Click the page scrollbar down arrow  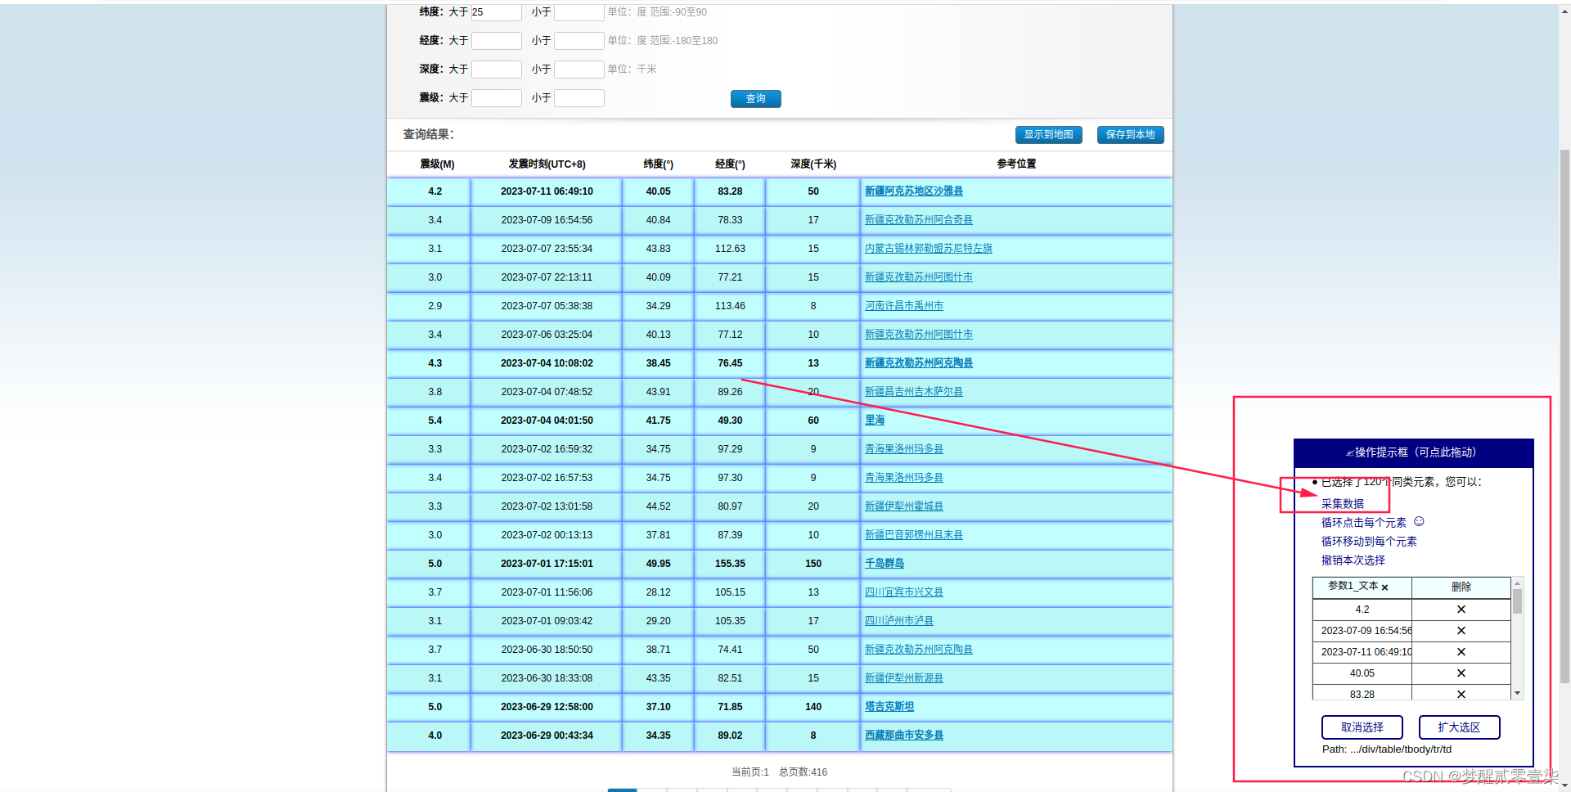click(1564, 785)
